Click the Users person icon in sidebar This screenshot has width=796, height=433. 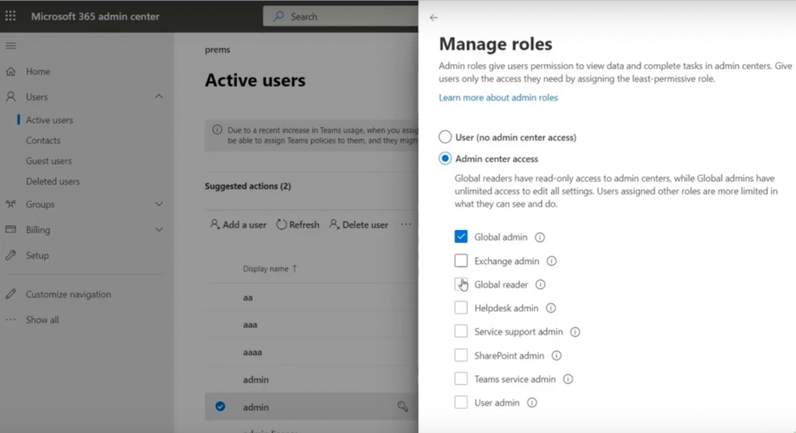click(11, 96)
